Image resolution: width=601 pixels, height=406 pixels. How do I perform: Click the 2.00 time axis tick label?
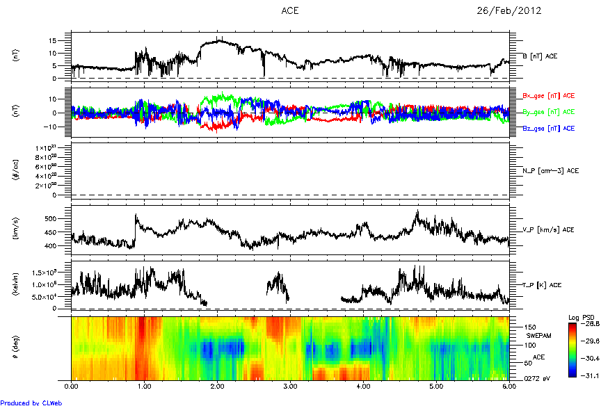[217, 387]
